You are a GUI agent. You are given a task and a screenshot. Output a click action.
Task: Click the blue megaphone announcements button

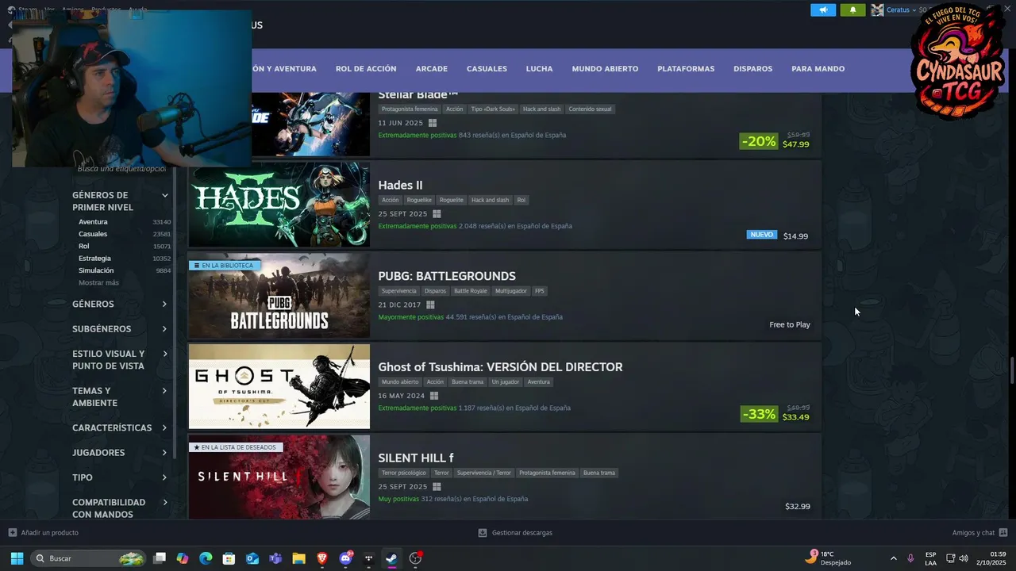click(823, 10)
